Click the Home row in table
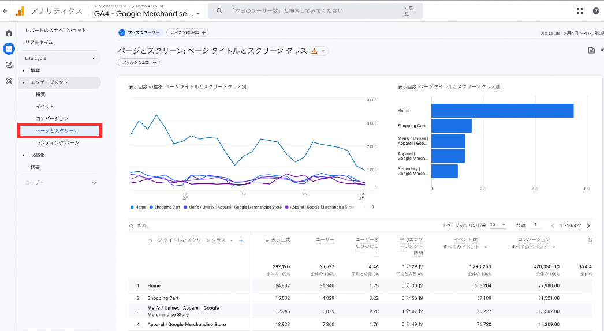Screen dimensions: 604x331 (360, 285)
